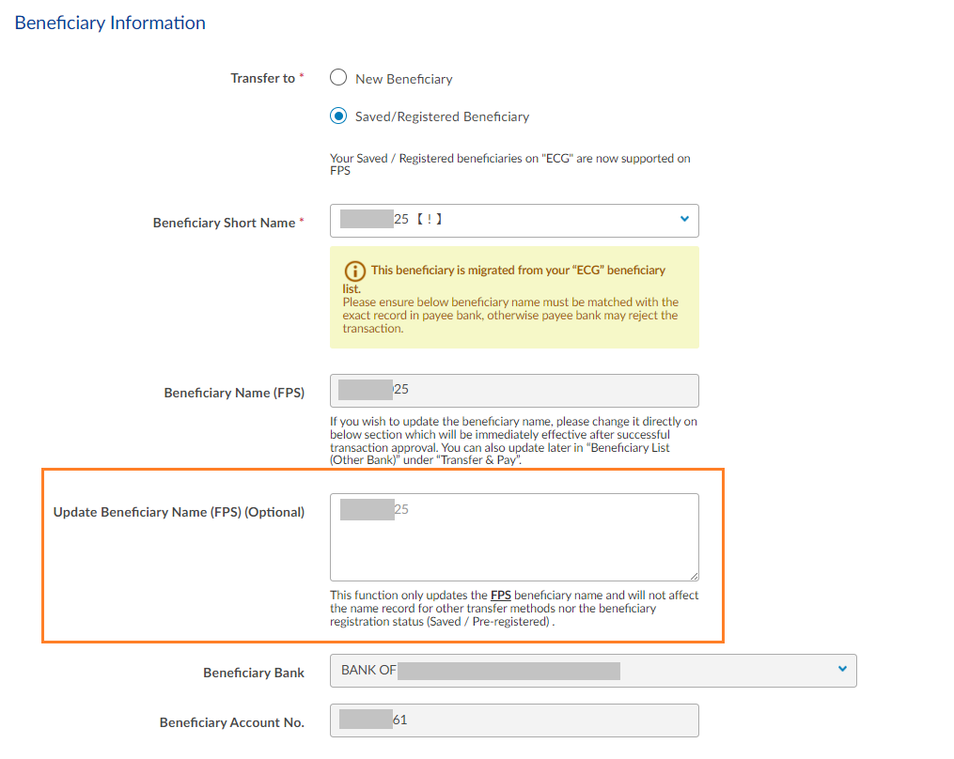This screenshot has width=954, height=759.
Task: Click the Beneficiary Account No. field
Action: pyautogui.click(x=513, y=720)
